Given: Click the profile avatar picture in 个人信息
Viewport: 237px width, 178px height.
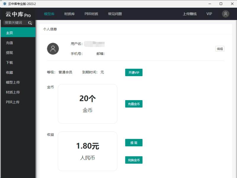Looking at the screenshot, I should tap(53, 49).
